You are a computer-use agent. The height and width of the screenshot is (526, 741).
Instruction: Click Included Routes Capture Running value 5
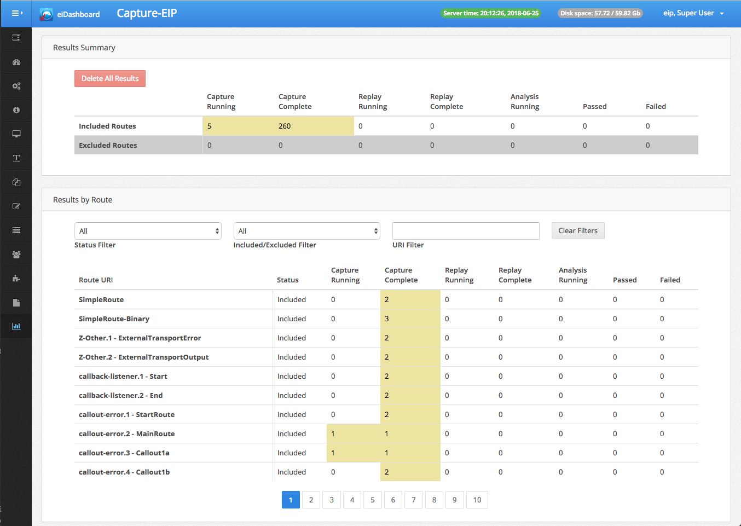209,126
